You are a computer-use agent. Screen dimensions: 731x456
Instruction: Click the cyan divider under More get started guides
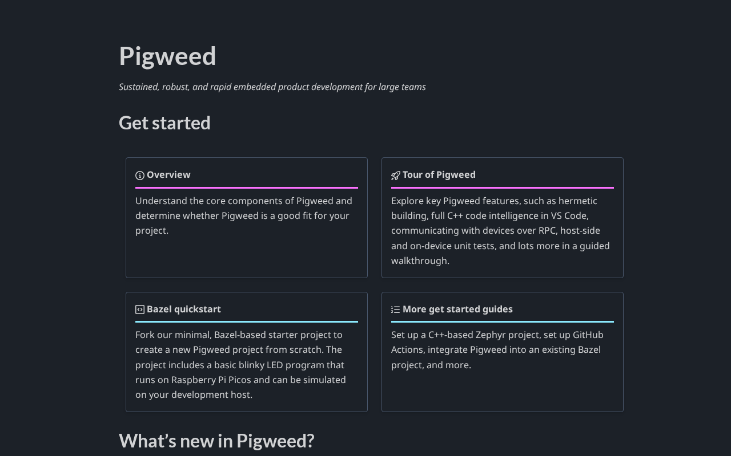503,321
